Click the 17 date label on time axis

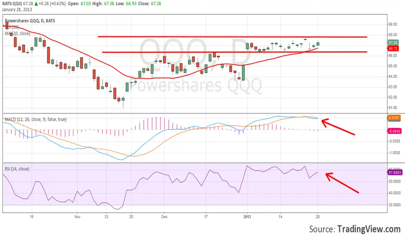click(x=206, y=217)
